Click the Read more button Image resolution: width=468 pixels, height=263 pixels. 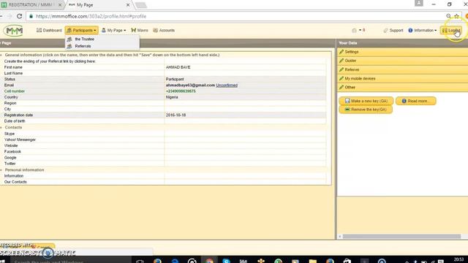click(x=416, y=101)
